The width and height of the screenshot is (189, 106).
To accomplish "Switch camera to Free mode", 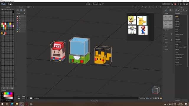I will (x=144, y=98).
